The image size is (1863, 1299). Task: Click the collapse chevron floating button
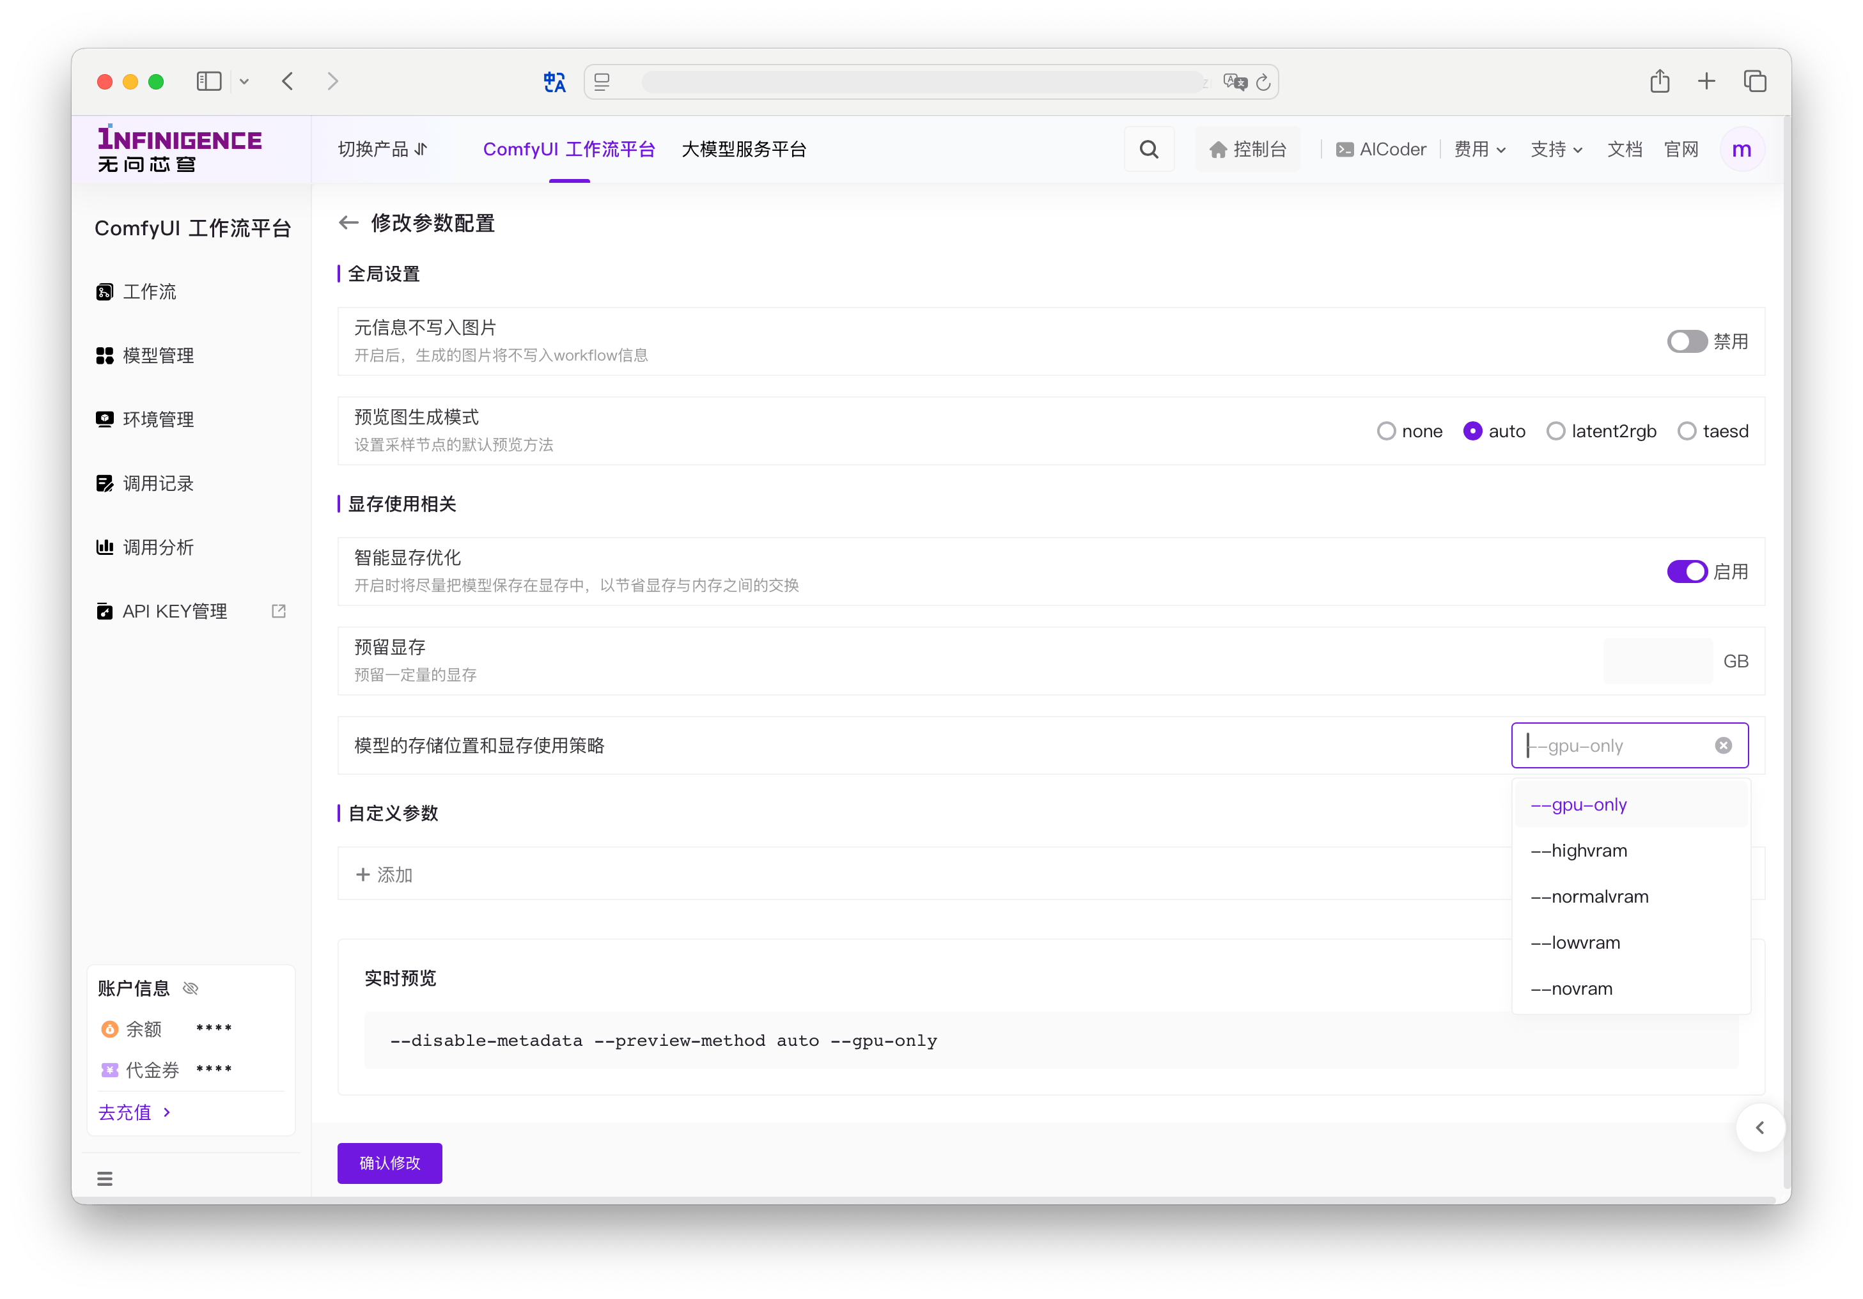point(1759,1128)
